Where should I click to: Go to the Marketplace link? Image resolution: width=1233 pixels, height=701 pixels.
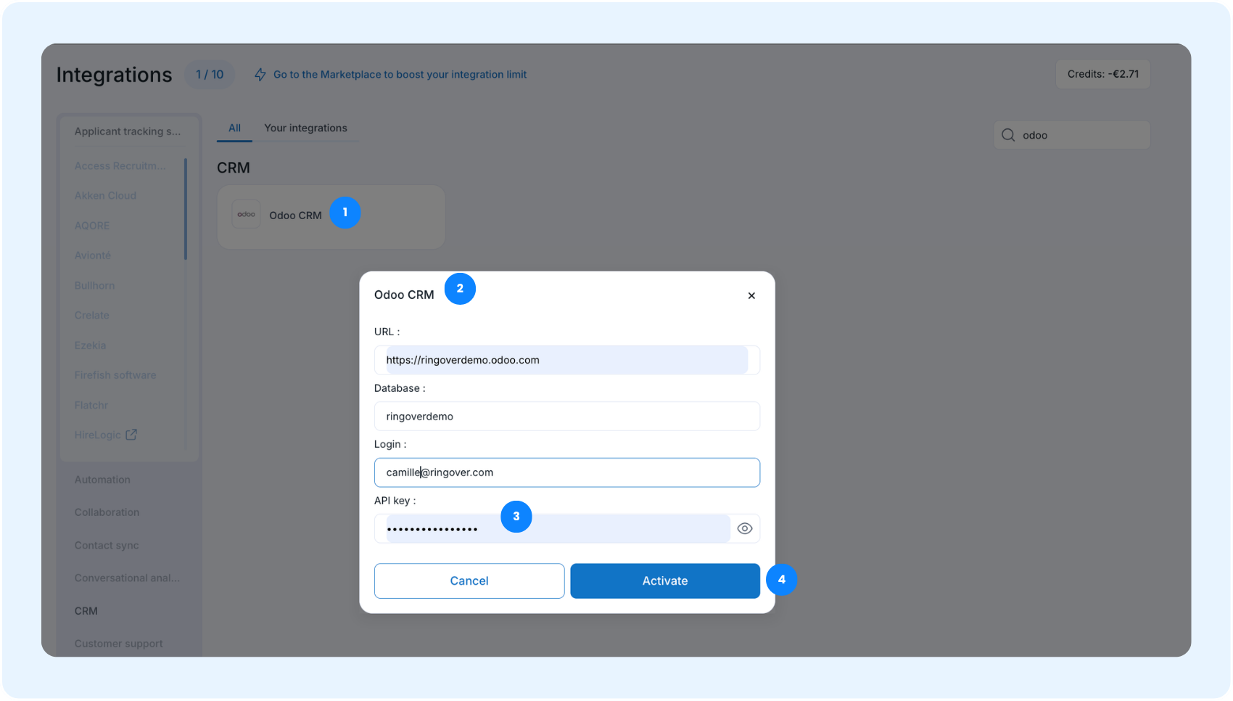click(x=400, y=75)
